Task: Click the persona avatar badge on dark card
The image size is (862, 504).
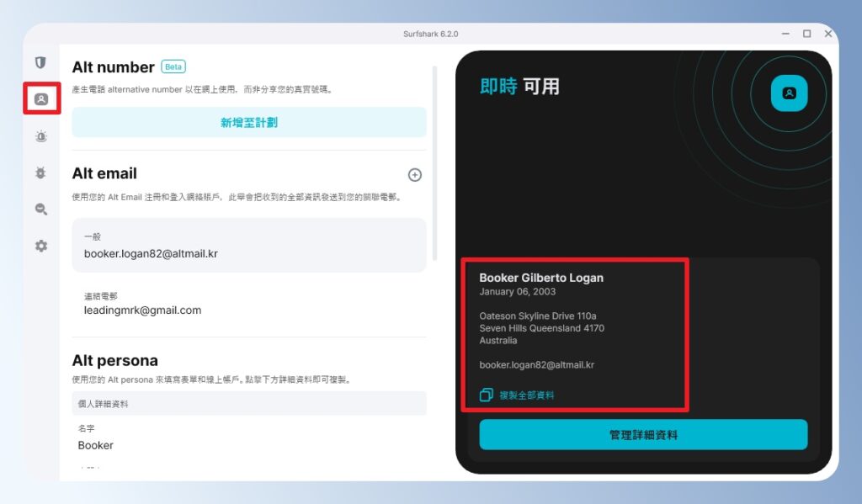Action: (x=788, y=93)
